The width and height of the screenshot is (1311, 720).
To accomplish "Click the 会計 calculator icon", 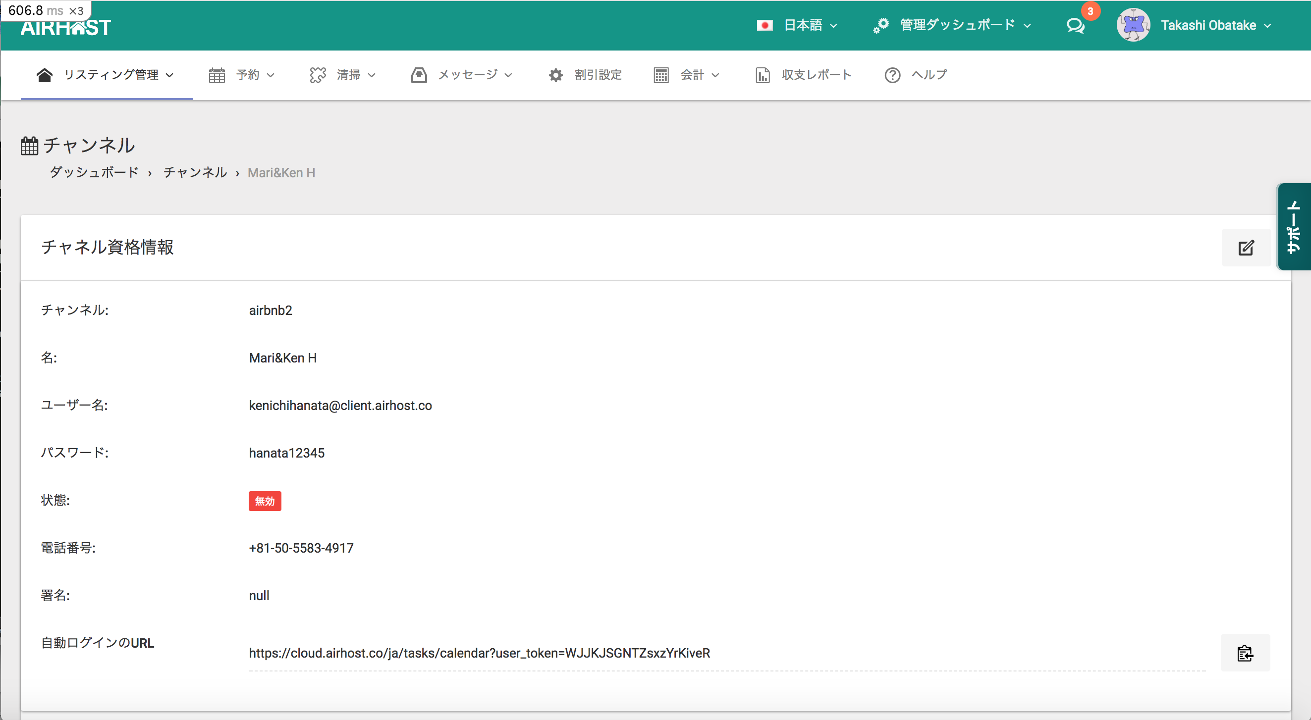I will coord(660,75).
